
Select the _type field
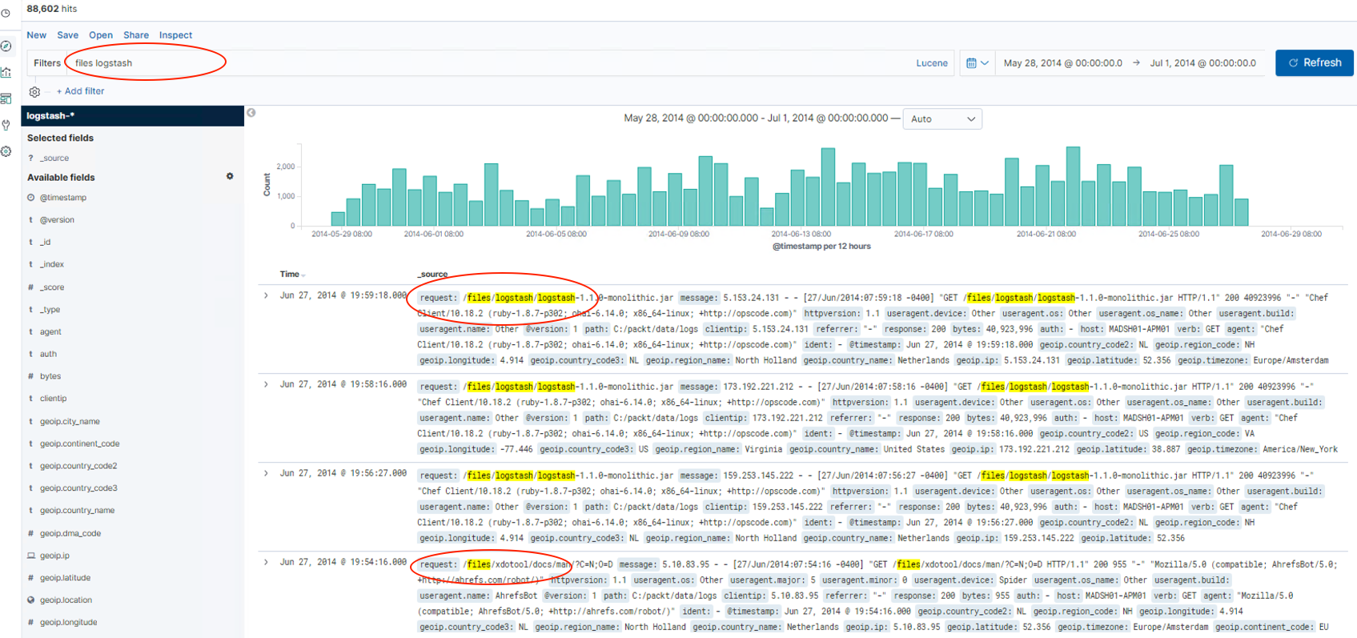(50, 310)
